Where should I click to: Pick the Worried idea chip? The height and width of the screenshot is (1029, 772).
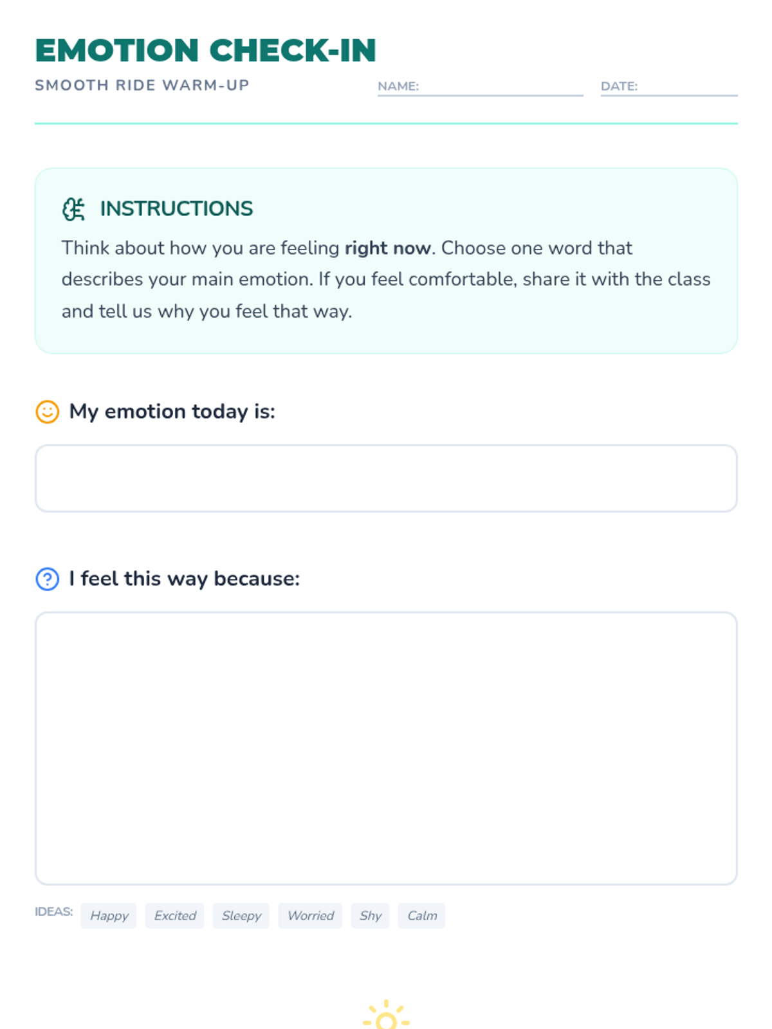click(x=310, y=916)
